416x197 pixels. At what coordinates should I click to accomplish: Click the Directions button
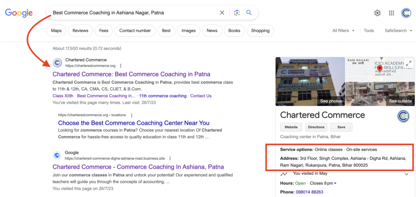[316, 127]
